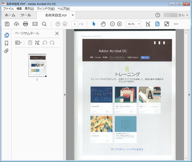192x162 pixels.
Task: Open the ウィンドウ(W) menu
Action: (46, 9)
